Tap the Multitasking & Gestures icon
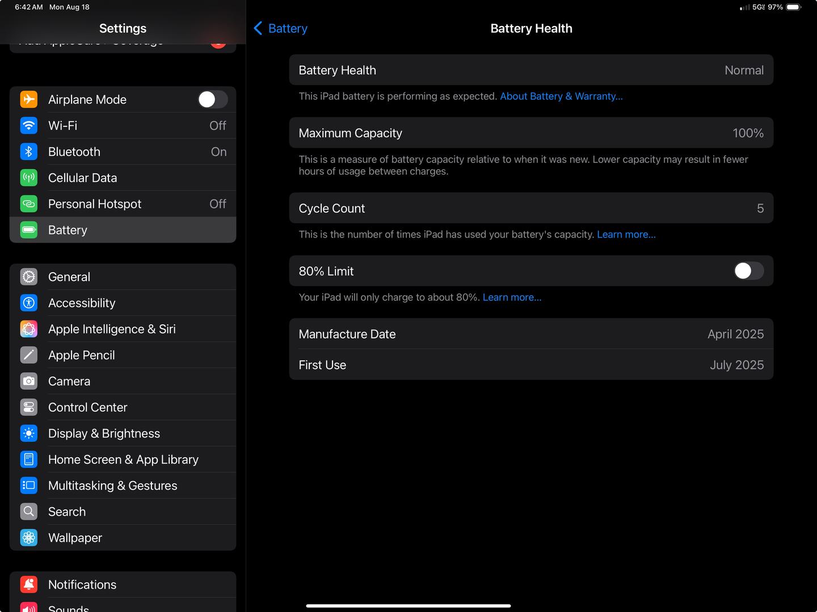Viewport: 817px width, 612px height. 29,485
